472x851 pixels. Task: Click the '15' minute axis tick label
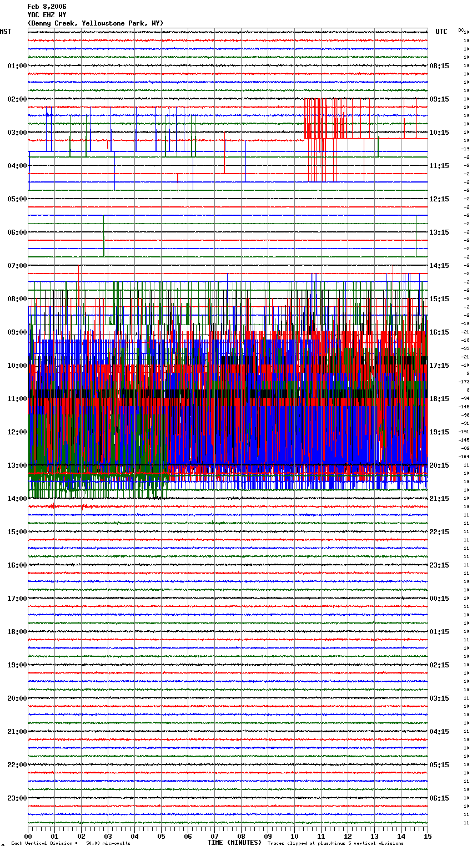tap(428, 837)
